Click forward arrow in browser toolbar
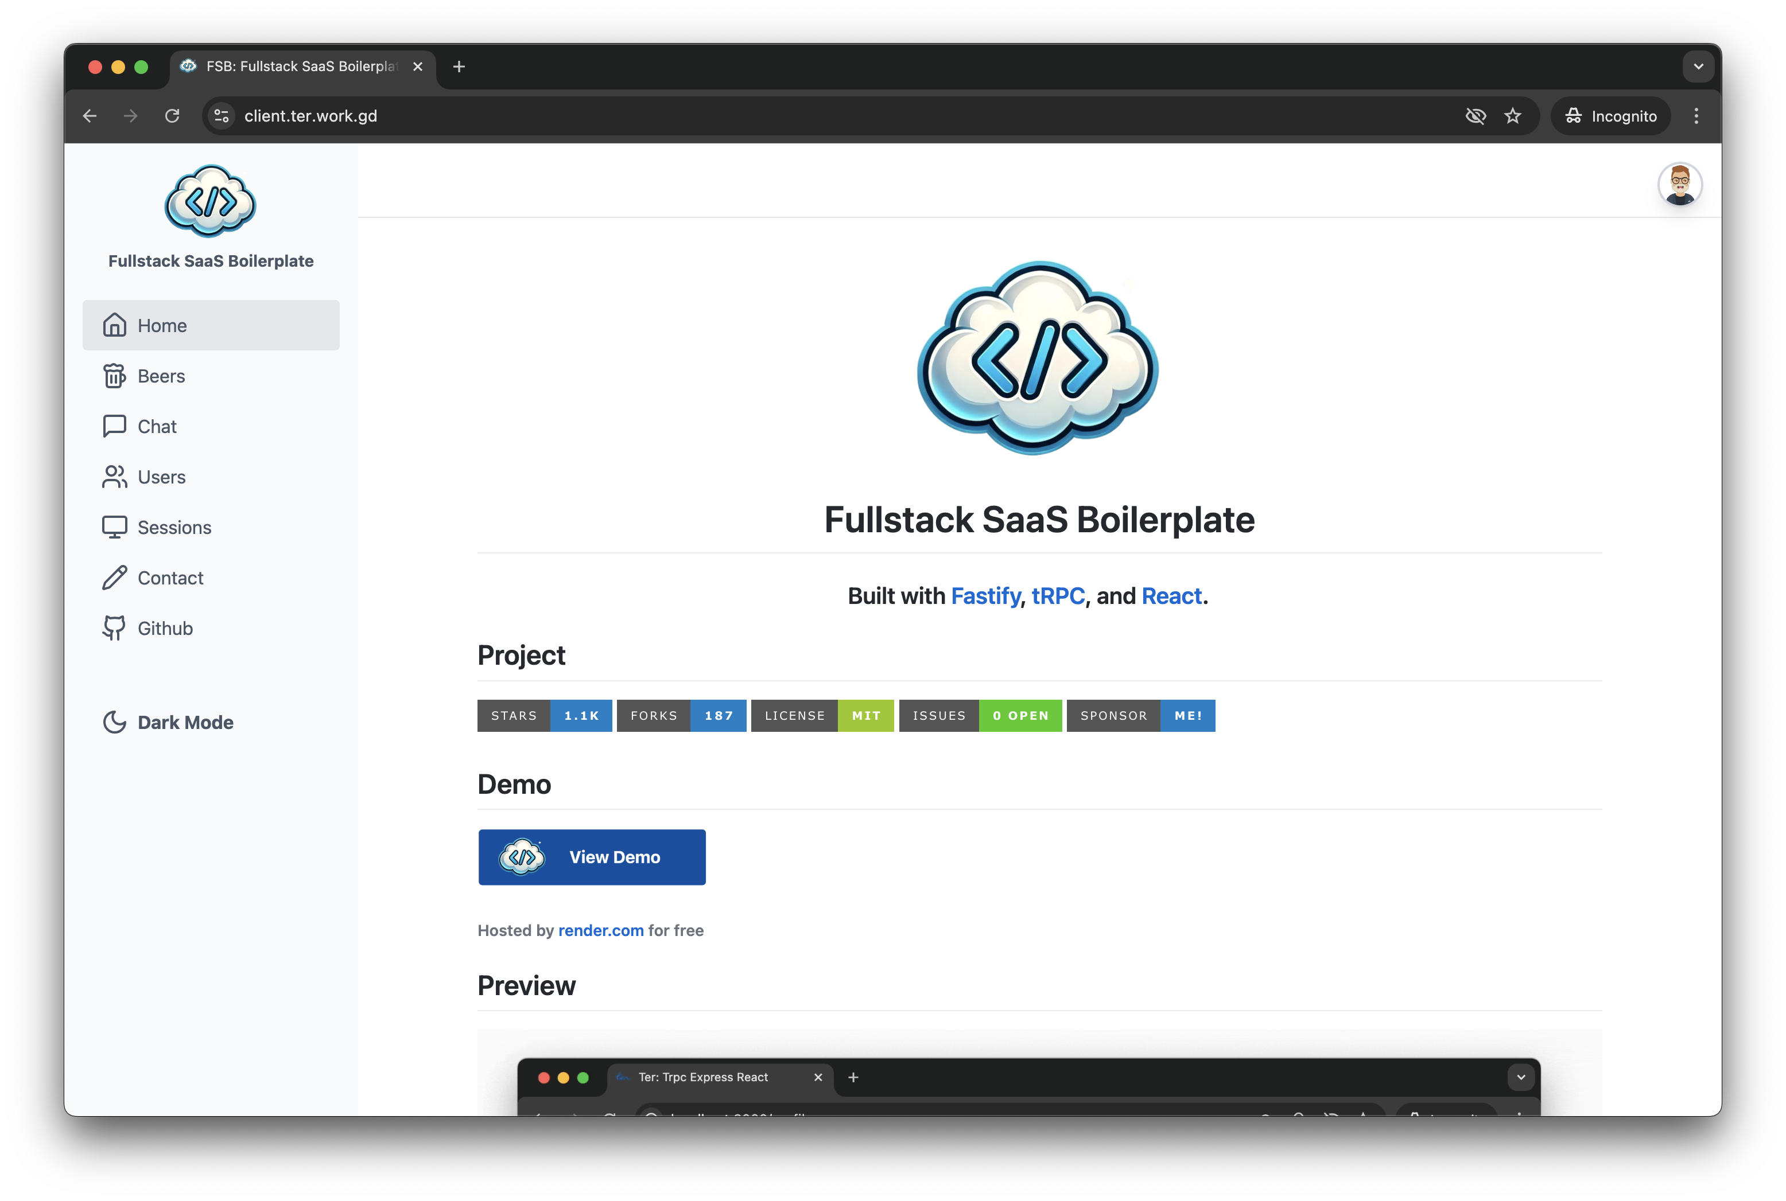Screen dimensions: 1786x1201 (x=131, y=116)
